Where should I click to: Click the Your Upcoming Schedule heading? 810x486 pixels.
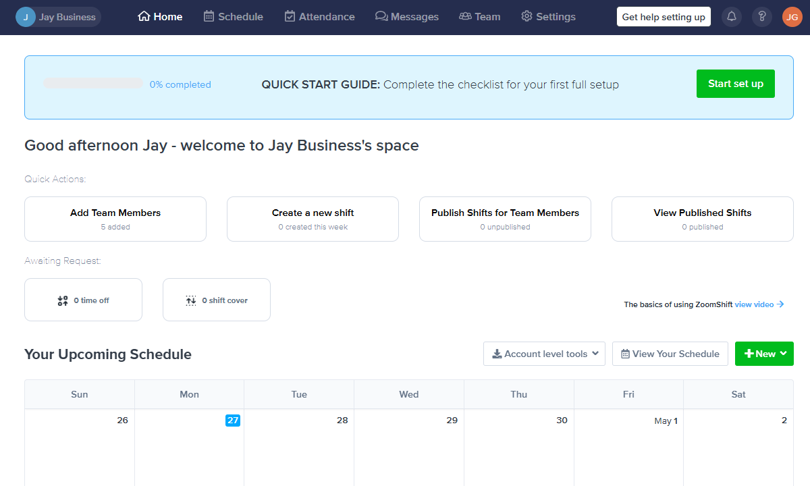[108, 354]
